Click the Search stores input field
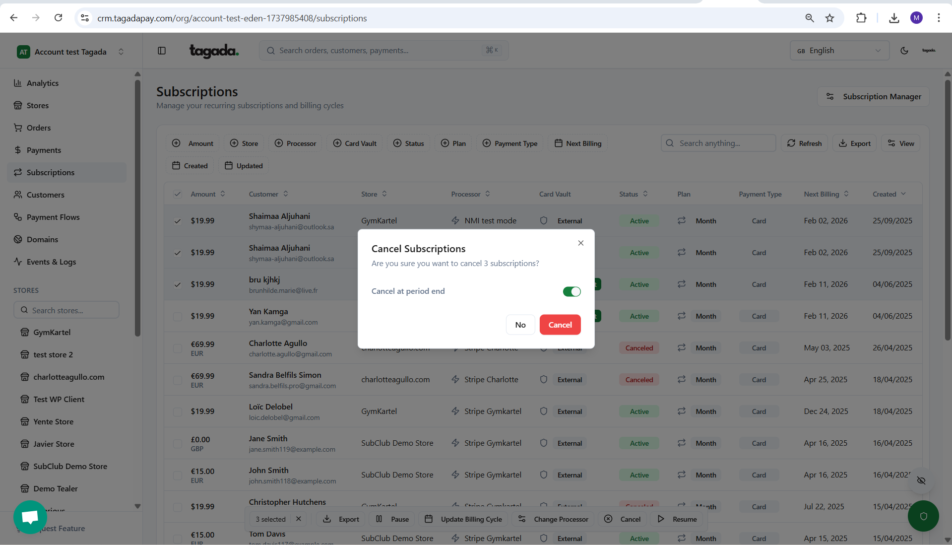 (x=66, y=310)
